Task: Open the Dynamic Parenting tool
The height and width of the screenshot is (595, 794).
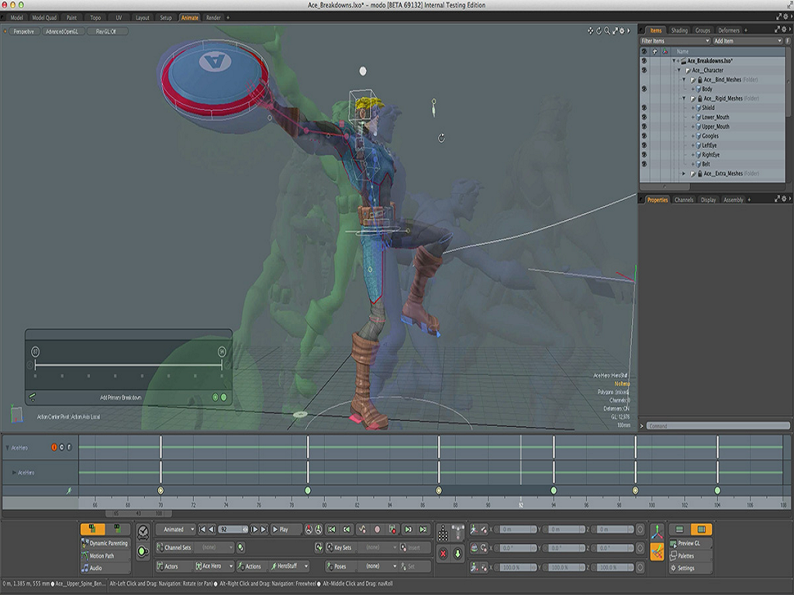Action: pyautogui.click(x=105, y=543)
